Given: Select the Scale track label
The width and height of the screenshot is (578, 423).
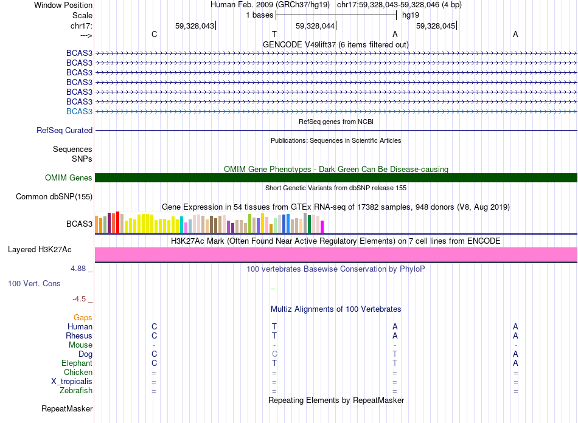Looking at the screenshot, I should click(x=82, y=15).
